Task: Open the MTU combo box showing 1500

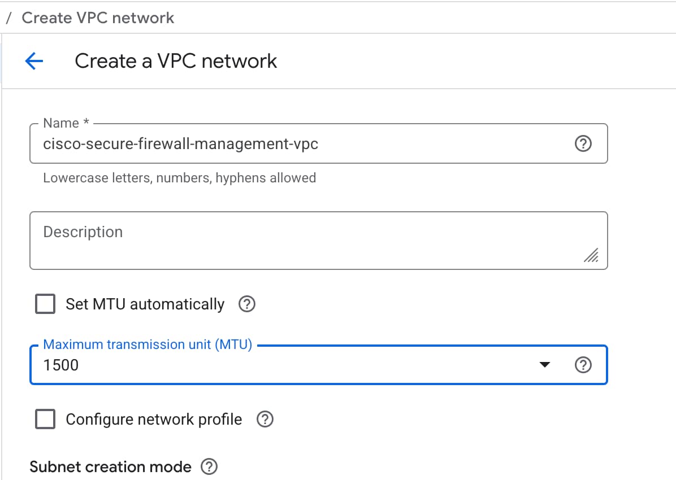Action: 283,365
